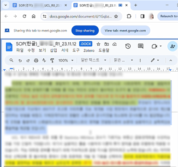Open the 삽입 menu

(53, 50)
